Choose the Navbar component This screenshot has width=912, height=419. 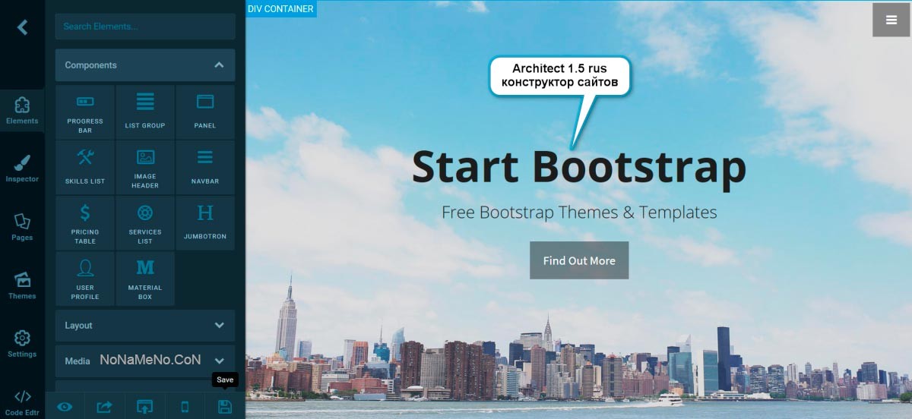tap(204, 168)
